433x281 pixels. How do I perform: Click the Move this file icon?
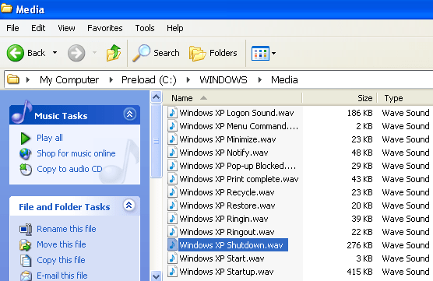[26, 245]
